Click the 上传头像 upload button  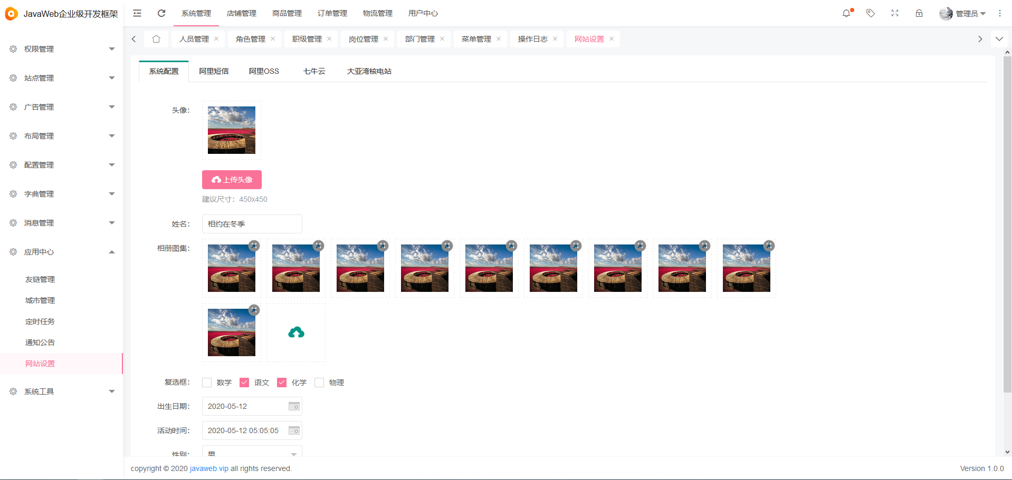(x=231, y=179)
